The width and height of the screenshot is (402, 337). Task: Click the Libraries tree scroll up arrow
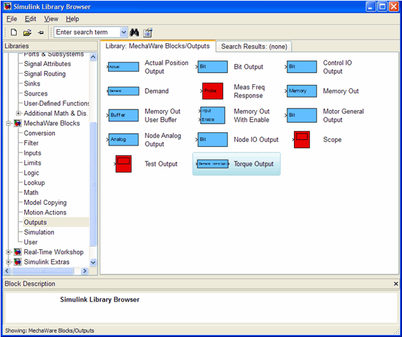[93, 57]
